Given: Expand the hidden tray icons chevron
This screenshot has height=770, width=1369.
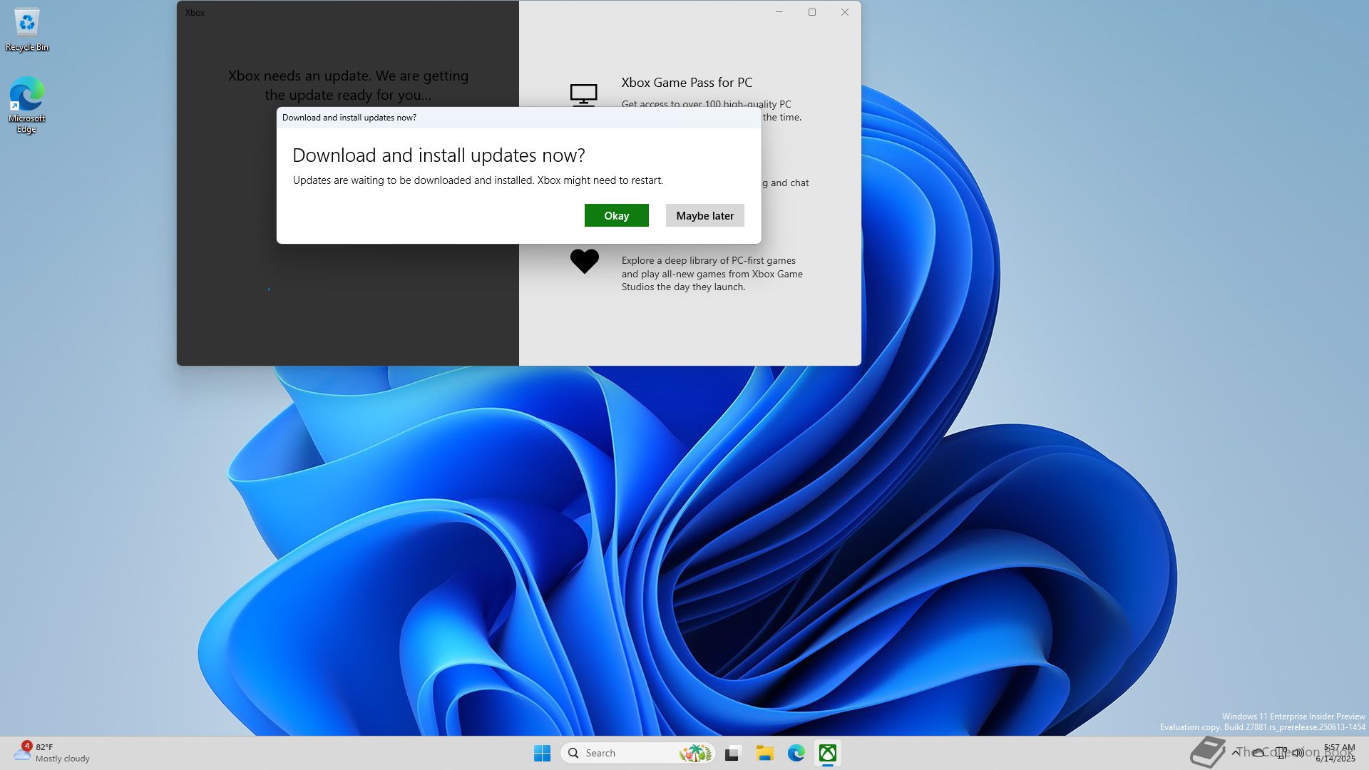Looking at the screenshot, I should 1236,752.
